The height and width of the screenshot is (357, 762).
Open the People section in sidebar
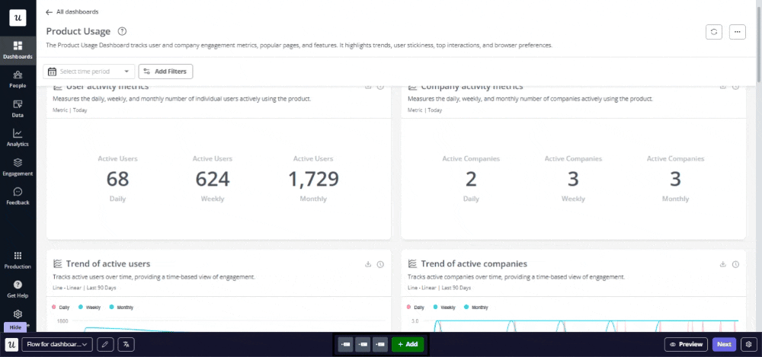point(18,78)
